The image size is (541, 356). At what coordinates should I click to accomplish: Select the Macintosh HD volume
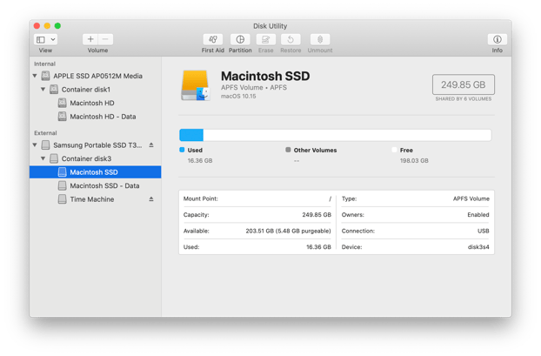pos(95,103)
